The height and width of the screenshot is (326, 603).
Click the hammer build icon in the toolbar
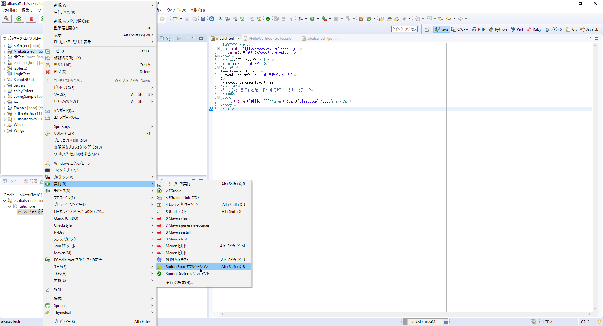(x=7, y=19)
